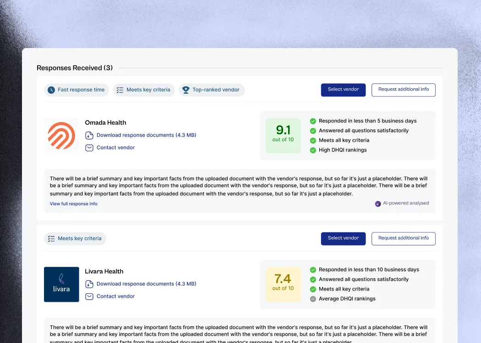The image size is (481, 343).
Task: Select vendor Omada Health
Action: coord(343,90)
